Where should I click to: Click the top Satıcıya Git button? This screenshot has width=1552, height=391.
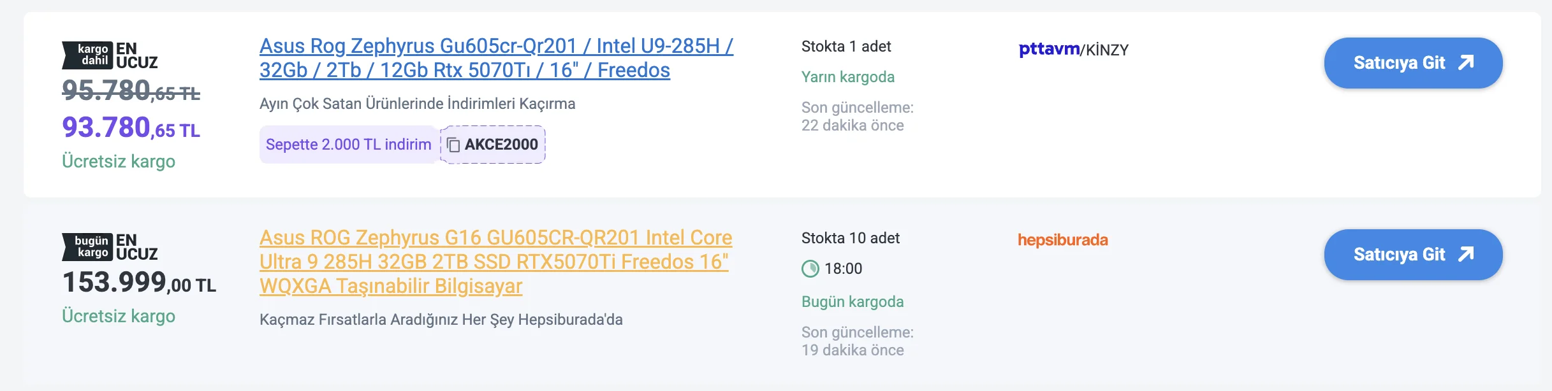1413,62
